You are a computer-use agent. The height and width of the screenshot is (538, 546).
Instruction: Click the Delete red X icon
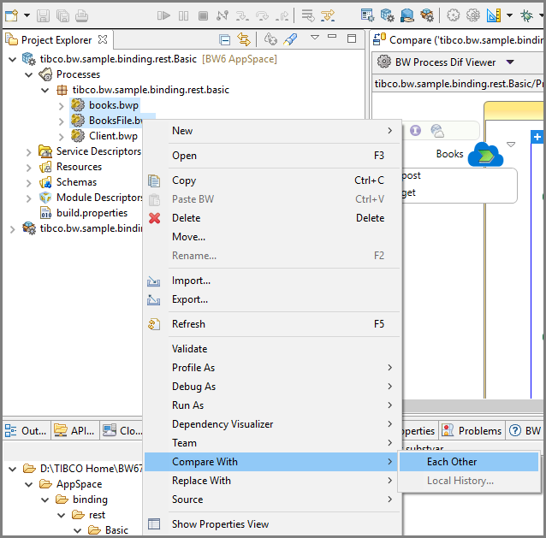coord(155,218)
